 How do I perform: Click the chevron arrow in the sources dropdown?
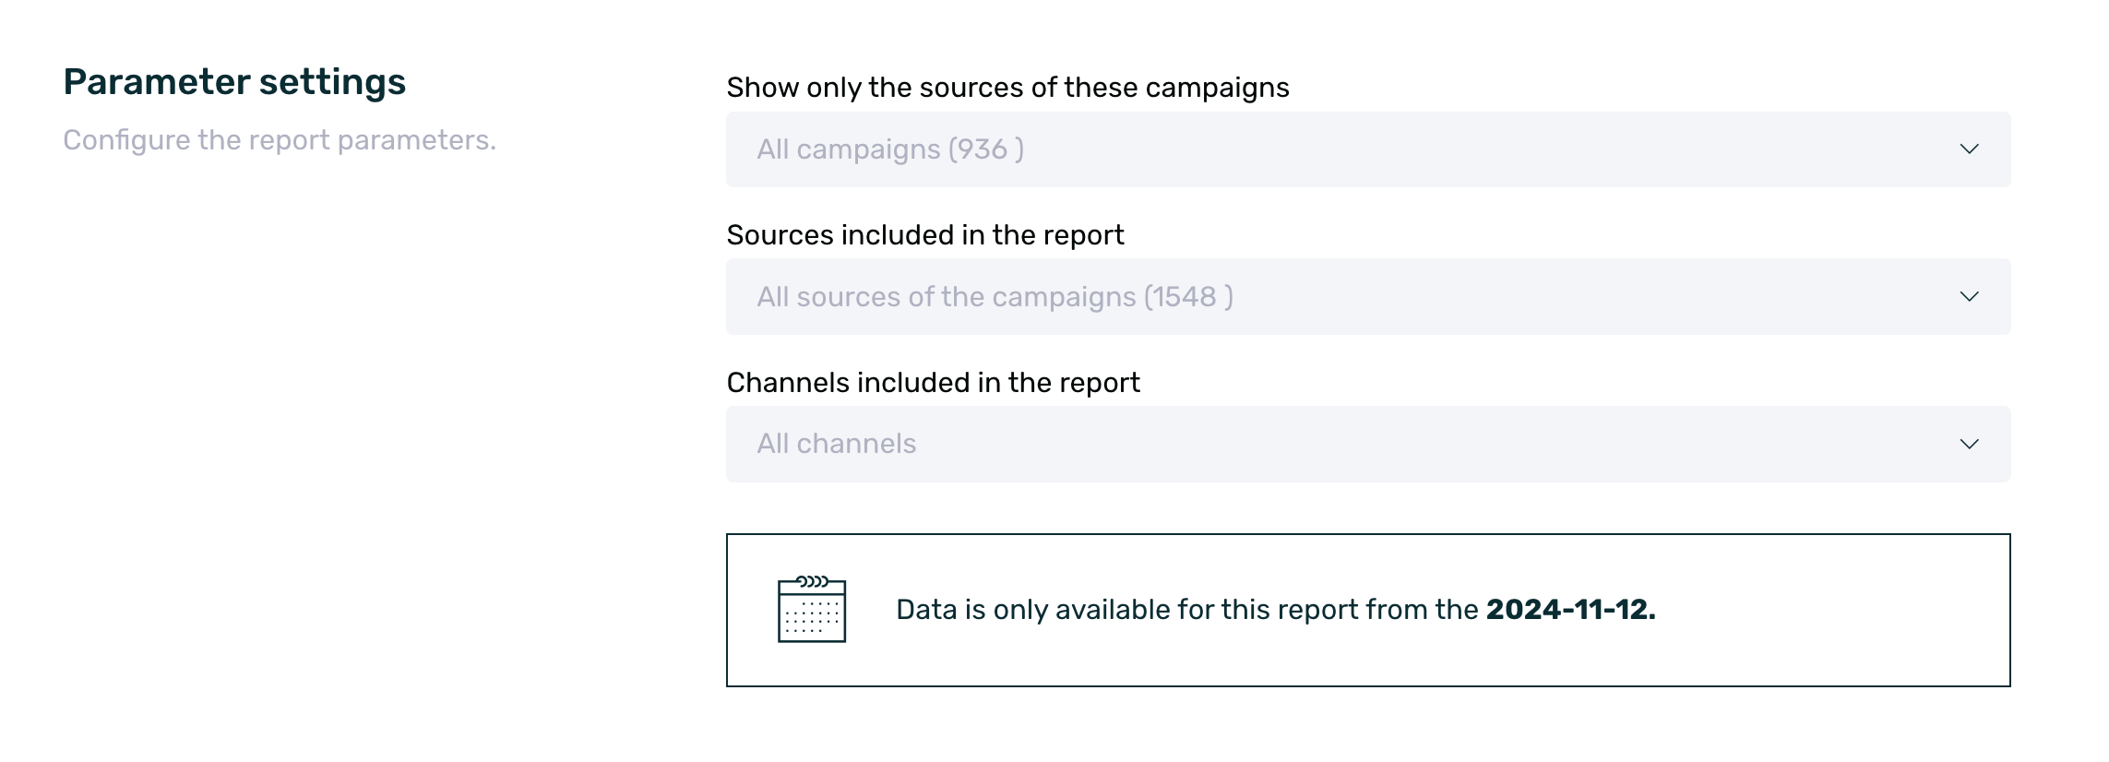click(x=1969, y=297)
